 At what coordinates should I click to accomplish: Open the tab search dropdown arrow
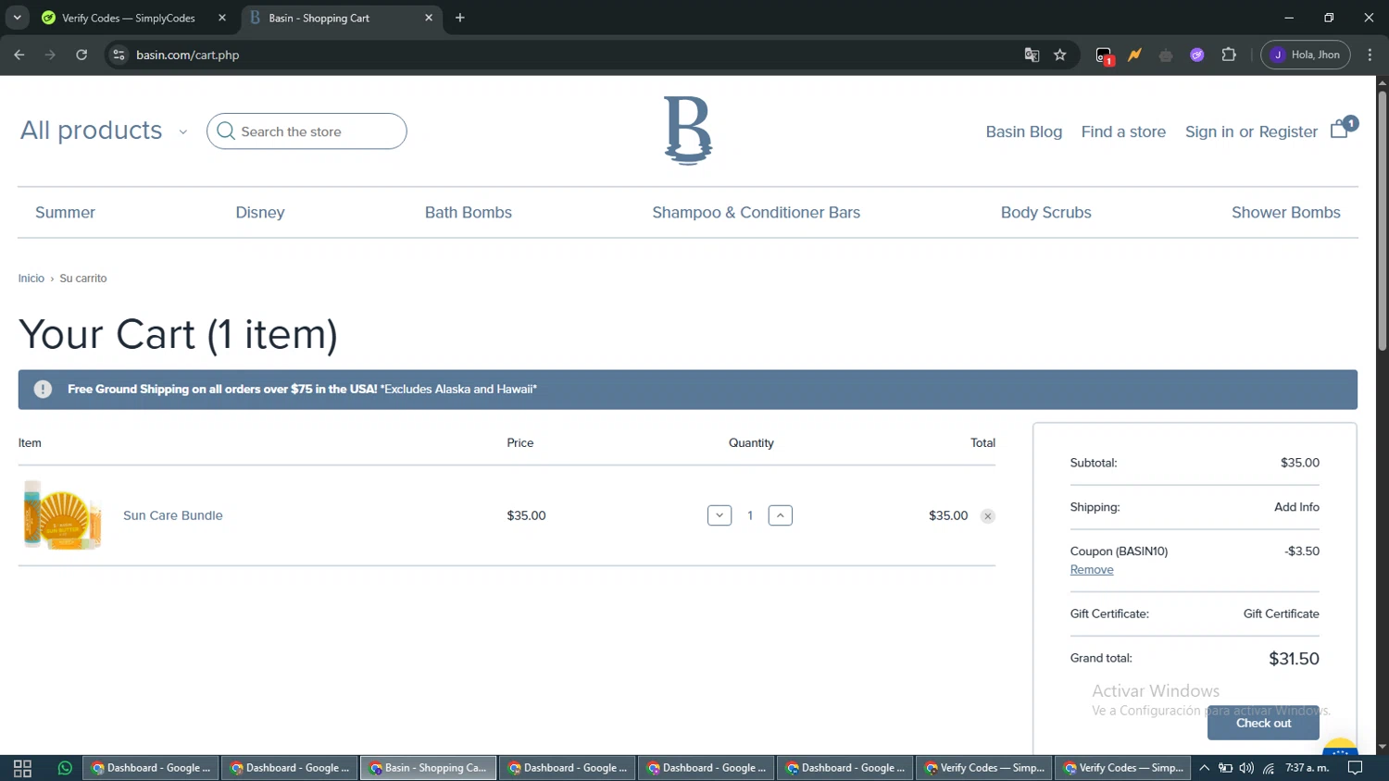(x=17, y=18)
